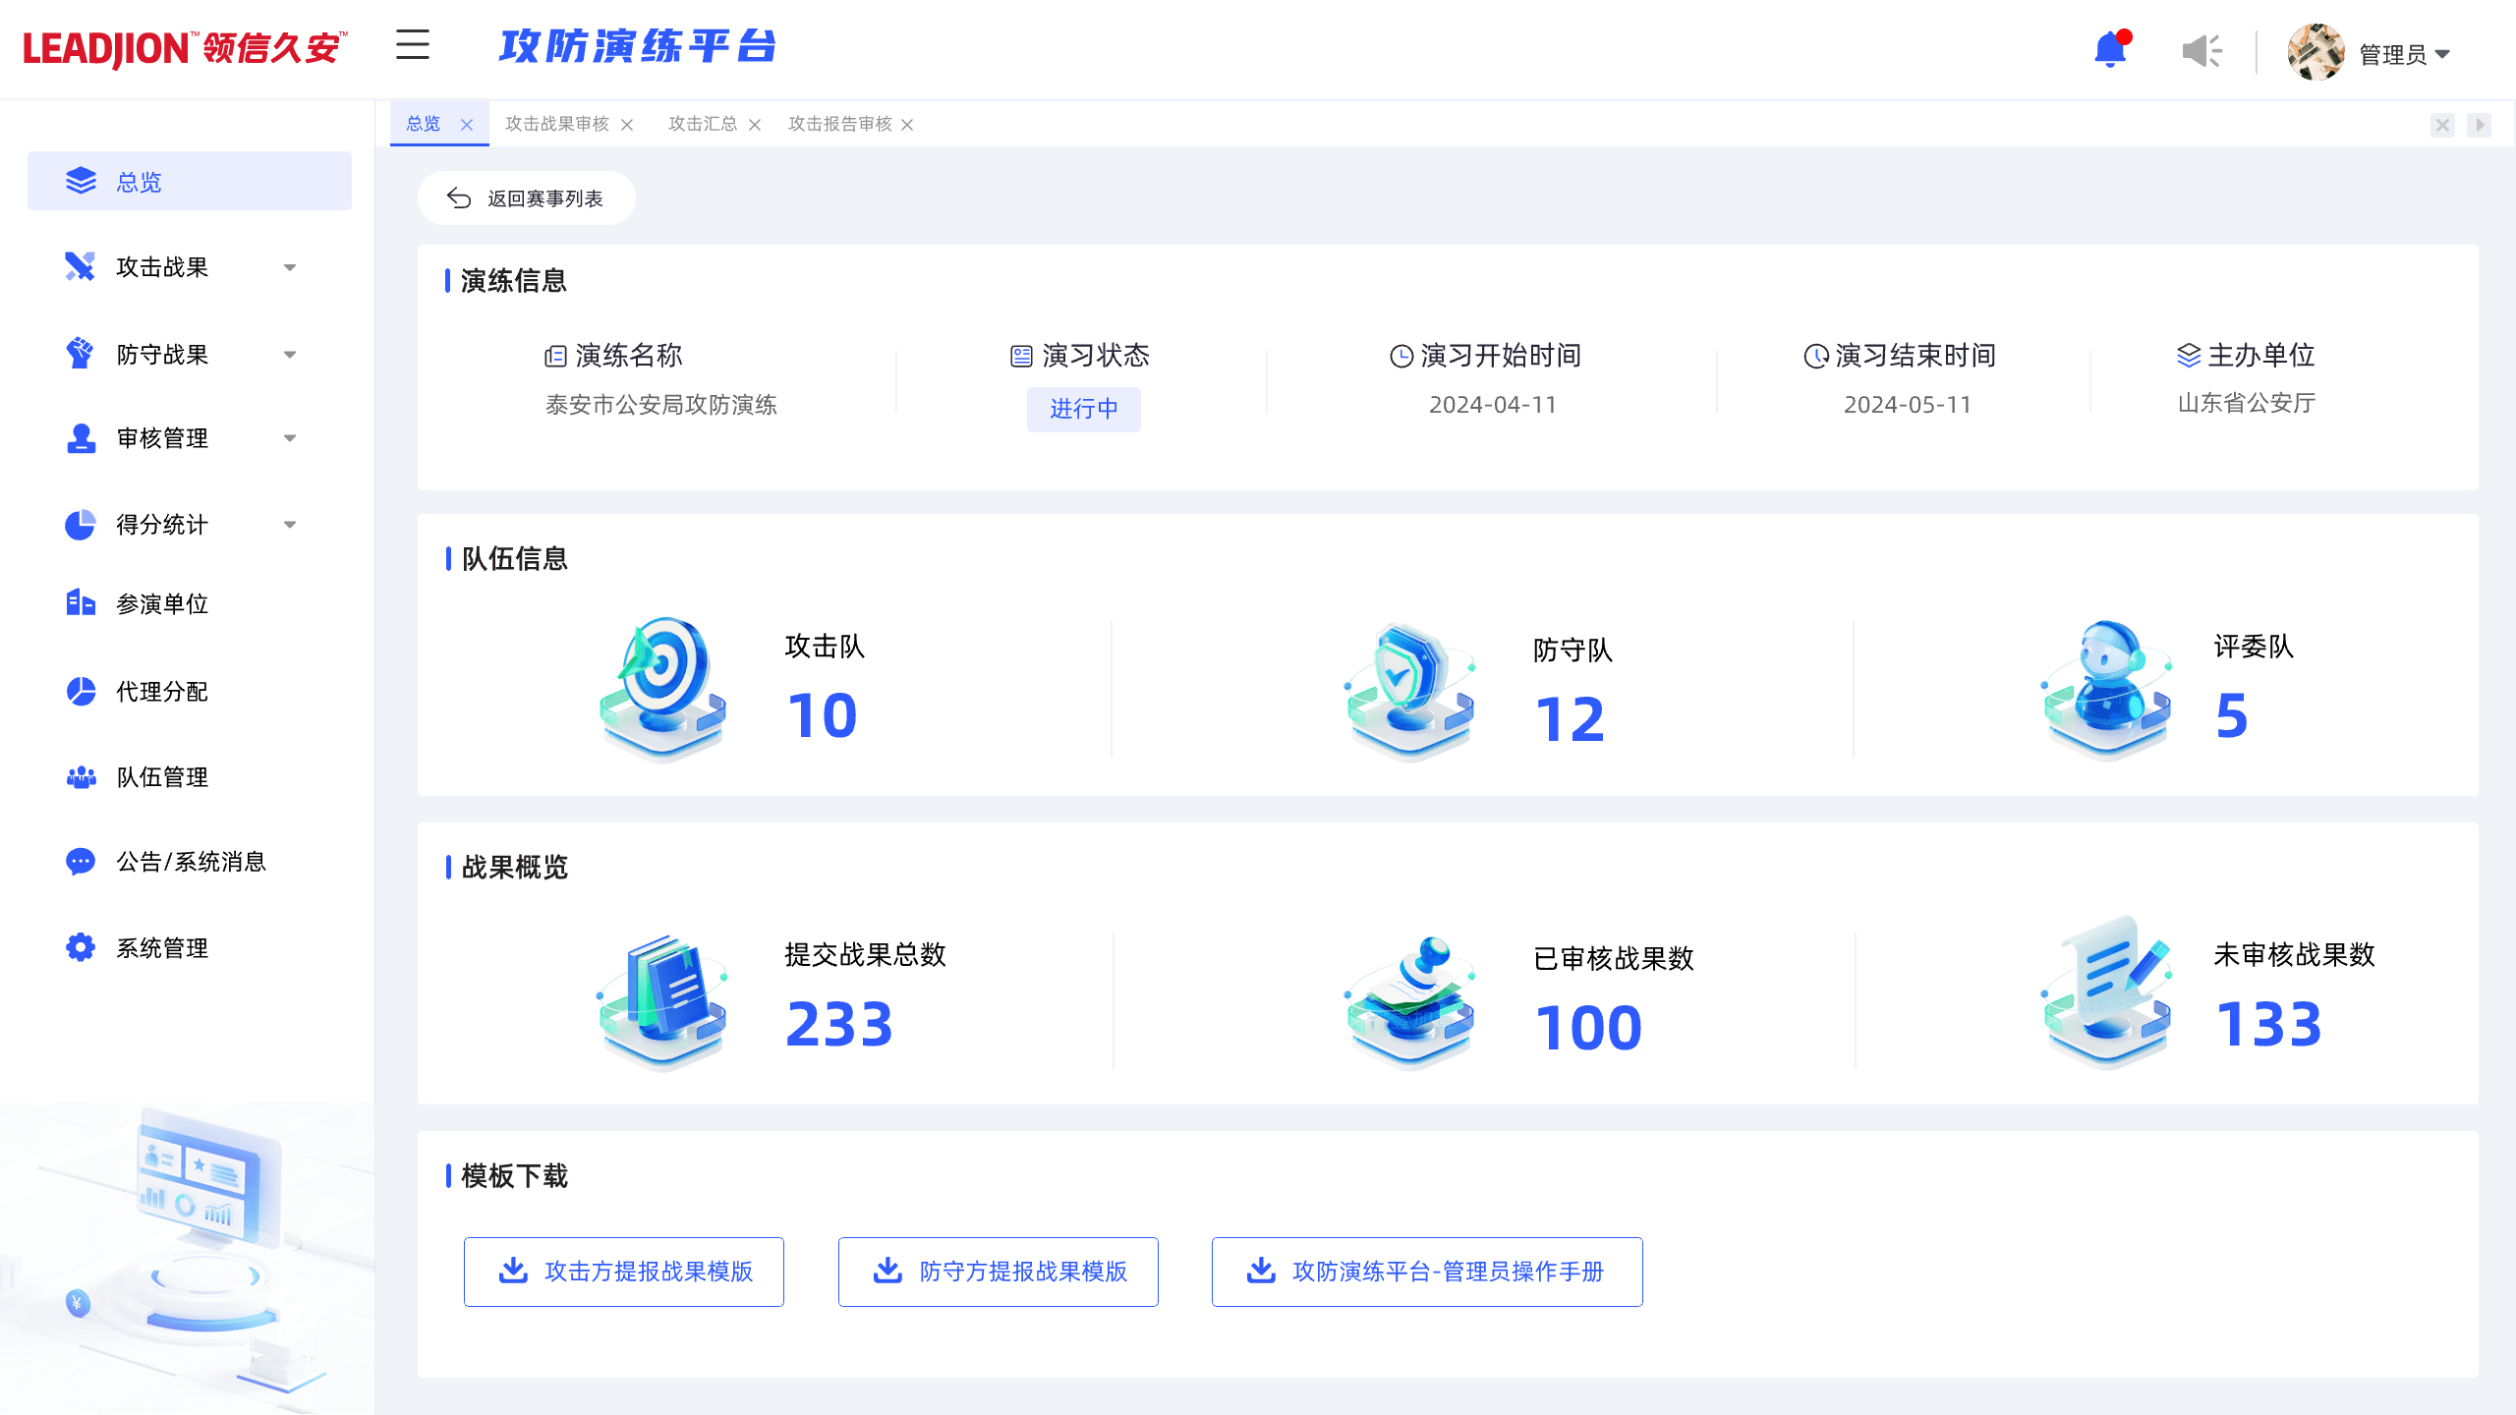Select the 总览 sidebar item
Viewport: 2516px width, 1415px height.
[190, 181]
